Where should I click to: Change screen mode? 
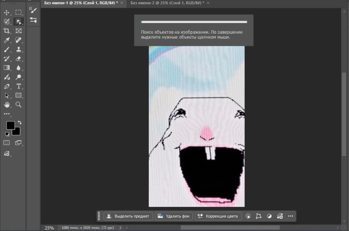pos(18,143)
